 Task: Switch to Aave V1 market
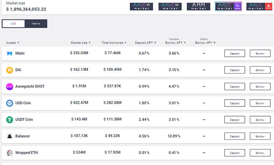(142, 6)
